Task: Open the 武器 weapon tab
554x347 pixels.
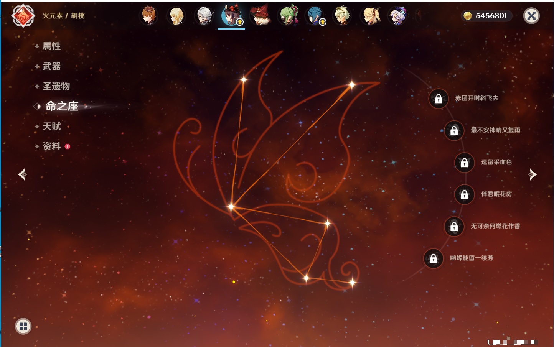Action: coord(51,66)
